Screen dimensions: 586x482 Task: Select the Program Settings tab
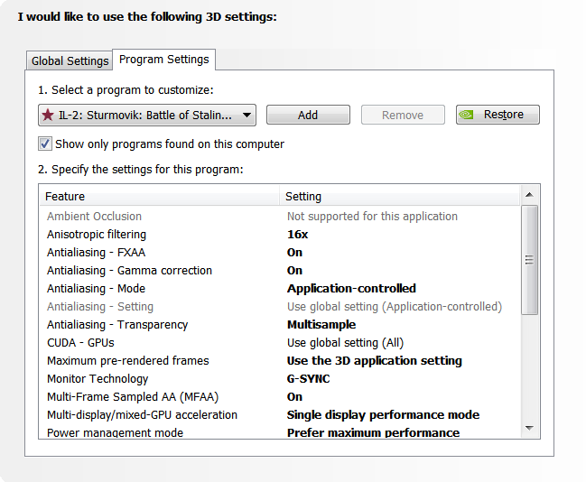(x=163, y=60)
